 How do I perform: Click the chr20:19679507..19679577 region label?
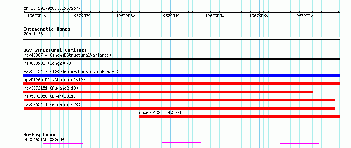tap(52, 9)
